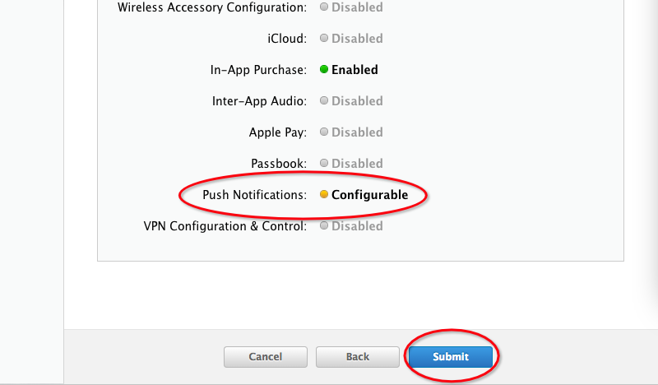
Task: Click the yellow Push Notifications status dot
Action: click(324, 195)
